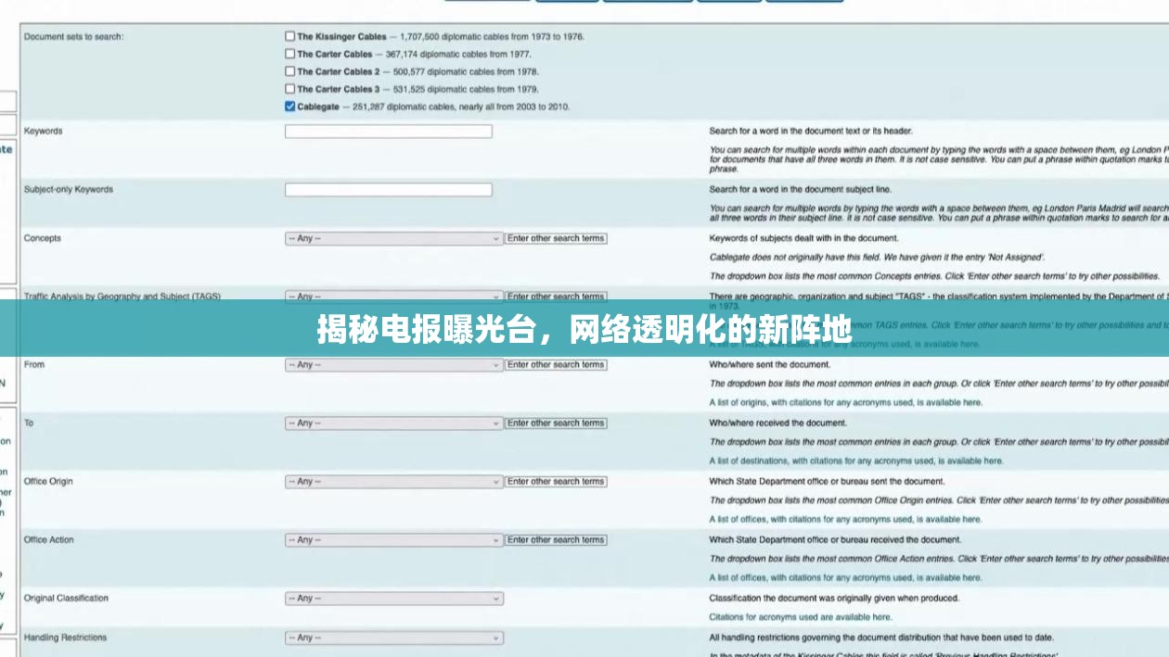Click 'Who/where sent the document.' text
Image resolution: width=1169 pixels, height=657 pixels.
[x=770, y=365]
